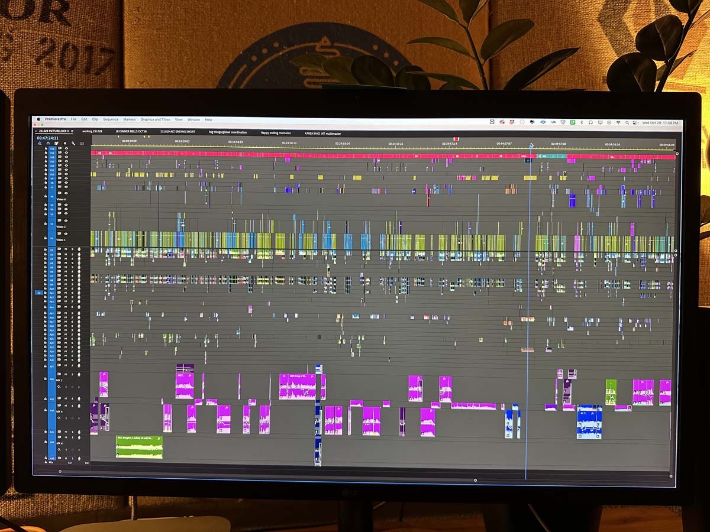This screenshot has width=710, height=532.
Task: Enable voice-over record microphone on MX 2 track
Action: tap(79, 375)
